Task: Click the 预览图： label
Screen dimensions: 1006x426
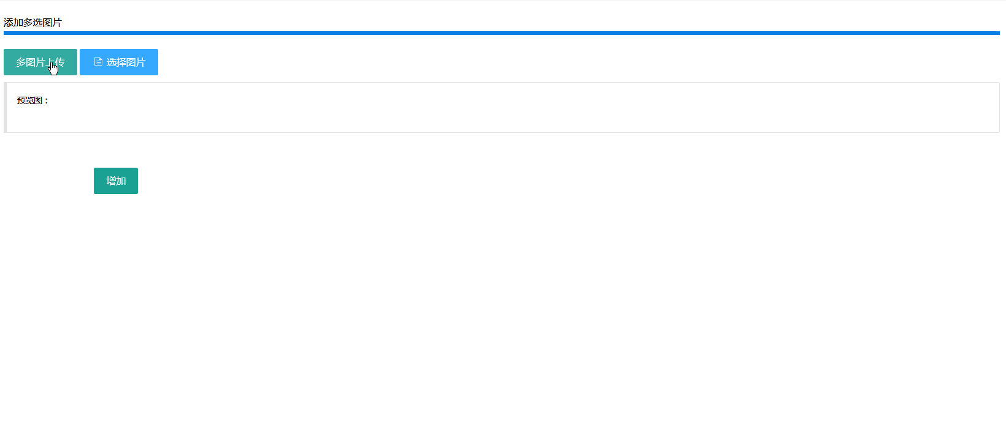Action: (33, 100)
